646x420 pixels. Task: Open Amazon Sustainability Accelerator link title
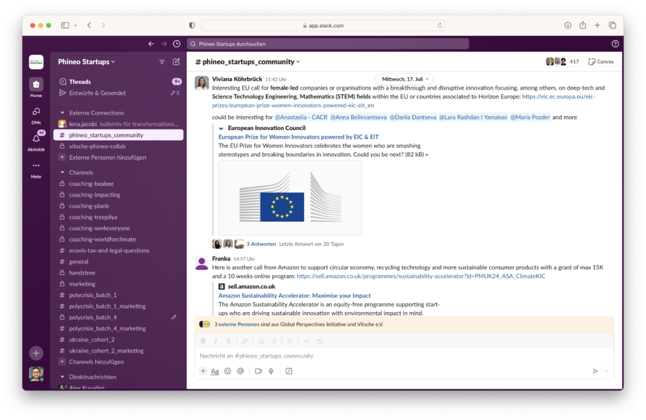[x=294, y=295]
